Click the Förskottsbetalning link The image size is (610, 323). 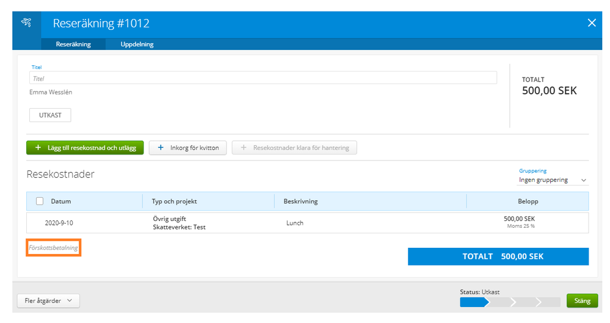tap(54, 248)
